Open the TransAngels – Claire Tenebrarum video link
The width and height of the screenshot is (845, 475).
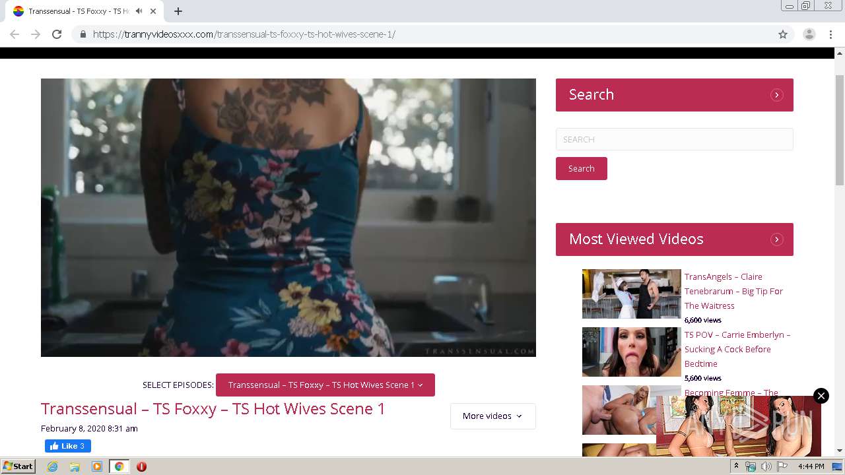pyautogui.click(x=733, y=291)
